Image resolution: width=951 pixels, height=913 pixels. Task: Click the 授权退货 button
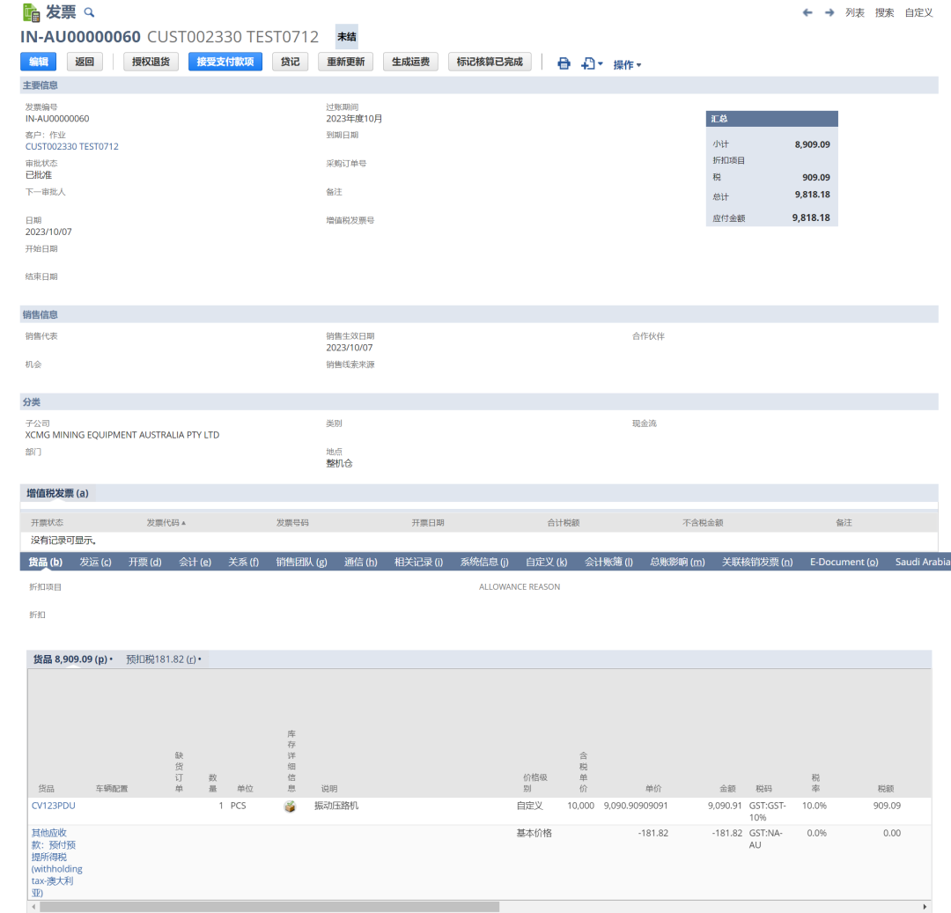point(151,62)
